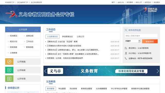The image size is (165, 93).
Task: Click the orange search button
Action: [x=150, y=41]
